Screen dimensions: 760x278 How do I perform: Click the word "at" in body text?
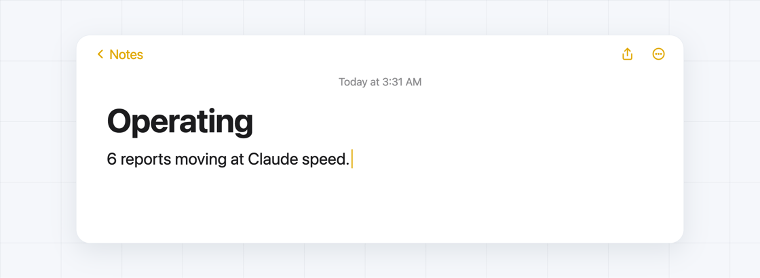click(x=237, y=159)
